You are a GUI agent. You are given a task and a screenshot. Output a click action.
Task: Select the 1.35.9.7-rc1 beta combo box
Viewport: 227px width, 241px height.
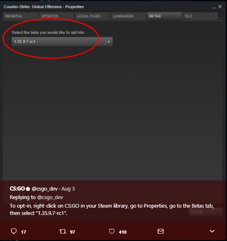62,42
